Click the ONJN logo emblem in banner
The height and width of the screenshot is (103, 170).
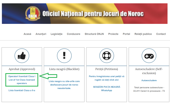pyautogui.click(x=33, y=13)
